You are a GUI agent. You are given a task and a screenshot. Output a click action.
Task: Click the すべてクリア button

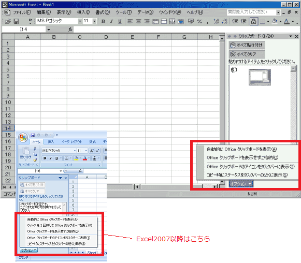click(x=247, y=54)
